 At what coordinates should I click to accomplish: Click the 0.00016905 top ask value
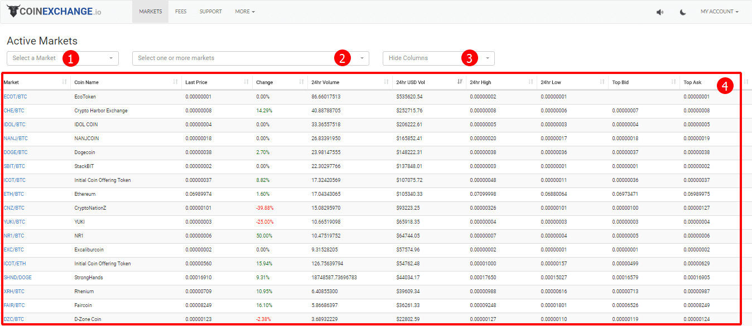tap(697, 278)
